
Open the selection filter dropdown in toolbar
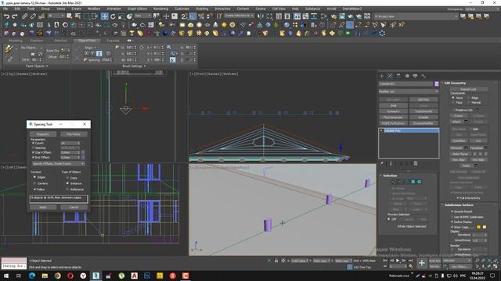(x=56, y=16)
